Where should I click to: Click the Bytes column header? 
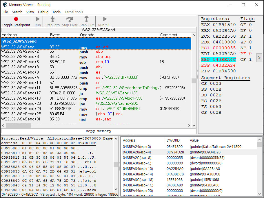click(x=64, y=35)
